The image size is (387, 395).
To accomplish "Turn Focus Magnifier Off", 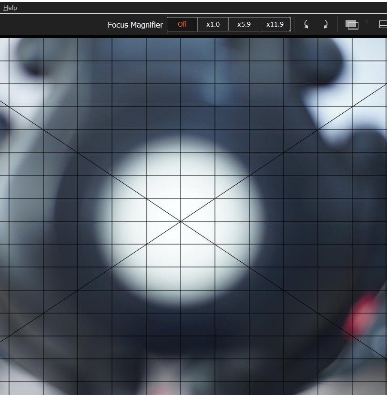I will pos(182,24).
